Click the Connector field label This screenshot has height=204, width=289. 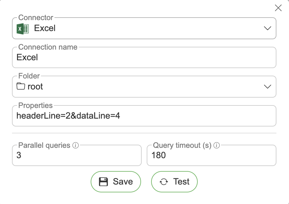tap(36, 18)
